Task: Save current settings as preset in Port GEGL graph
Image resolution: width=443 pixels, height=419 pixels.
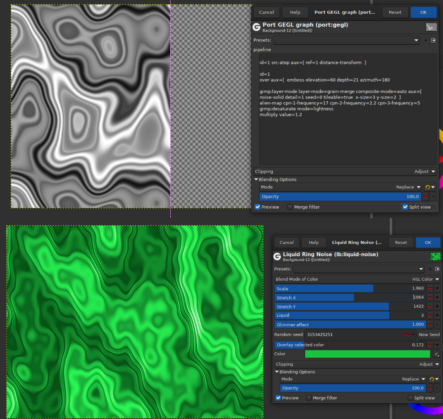Action: coord(426,40)
